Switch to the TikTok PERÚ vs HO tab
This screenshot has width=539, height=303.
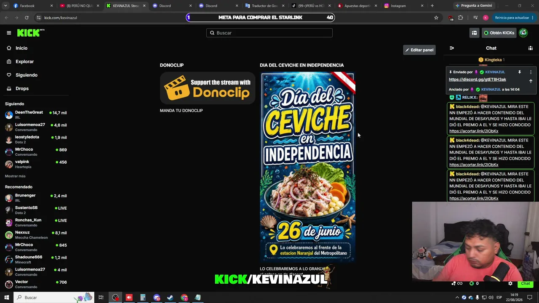coord(311,6)
